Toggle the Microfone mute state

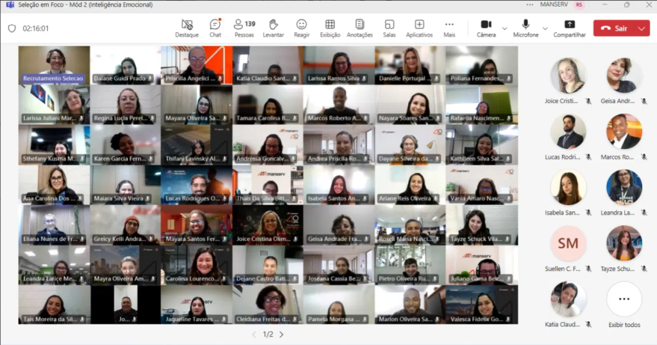(x=525, y=28)
